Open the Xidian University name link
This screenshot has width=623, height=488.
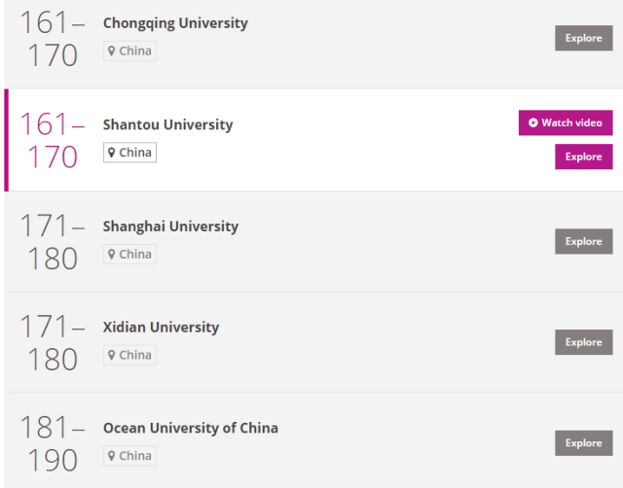pos(161,328)
